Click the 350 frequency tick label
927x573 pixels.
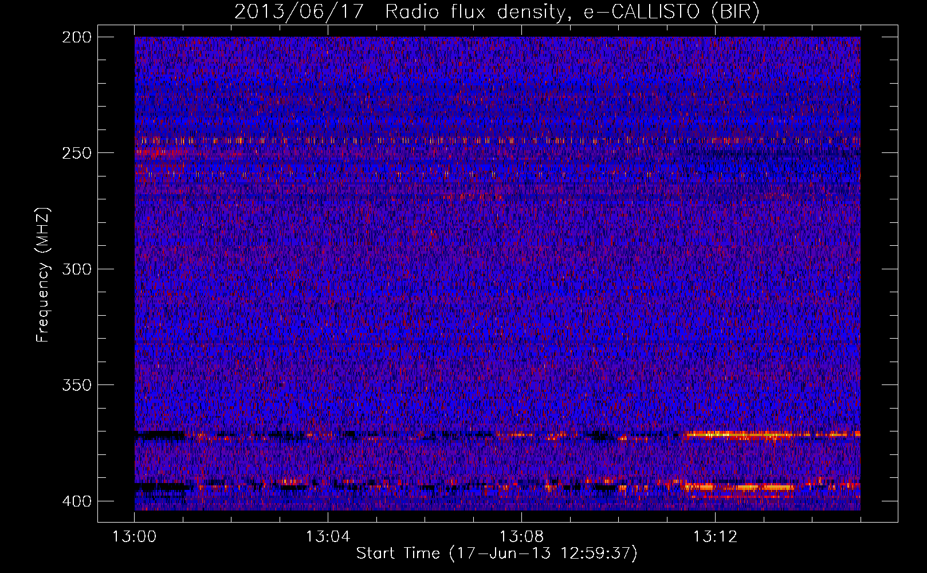pyautogui.click(x=77, y=385)
